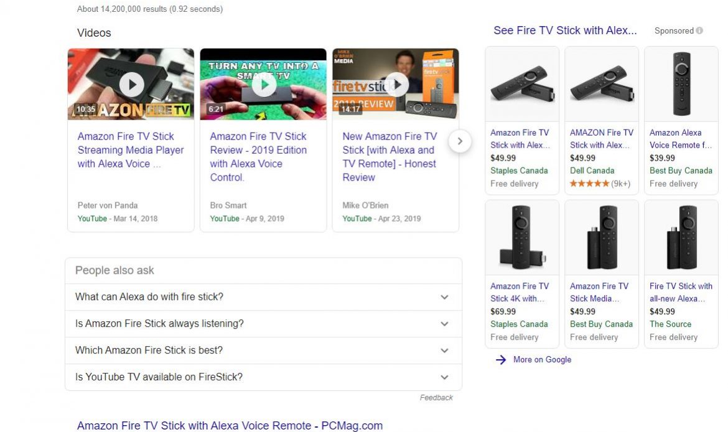Click the $69.99 price
The width and height of the screenshot is (728, 432).
(503, 311)
